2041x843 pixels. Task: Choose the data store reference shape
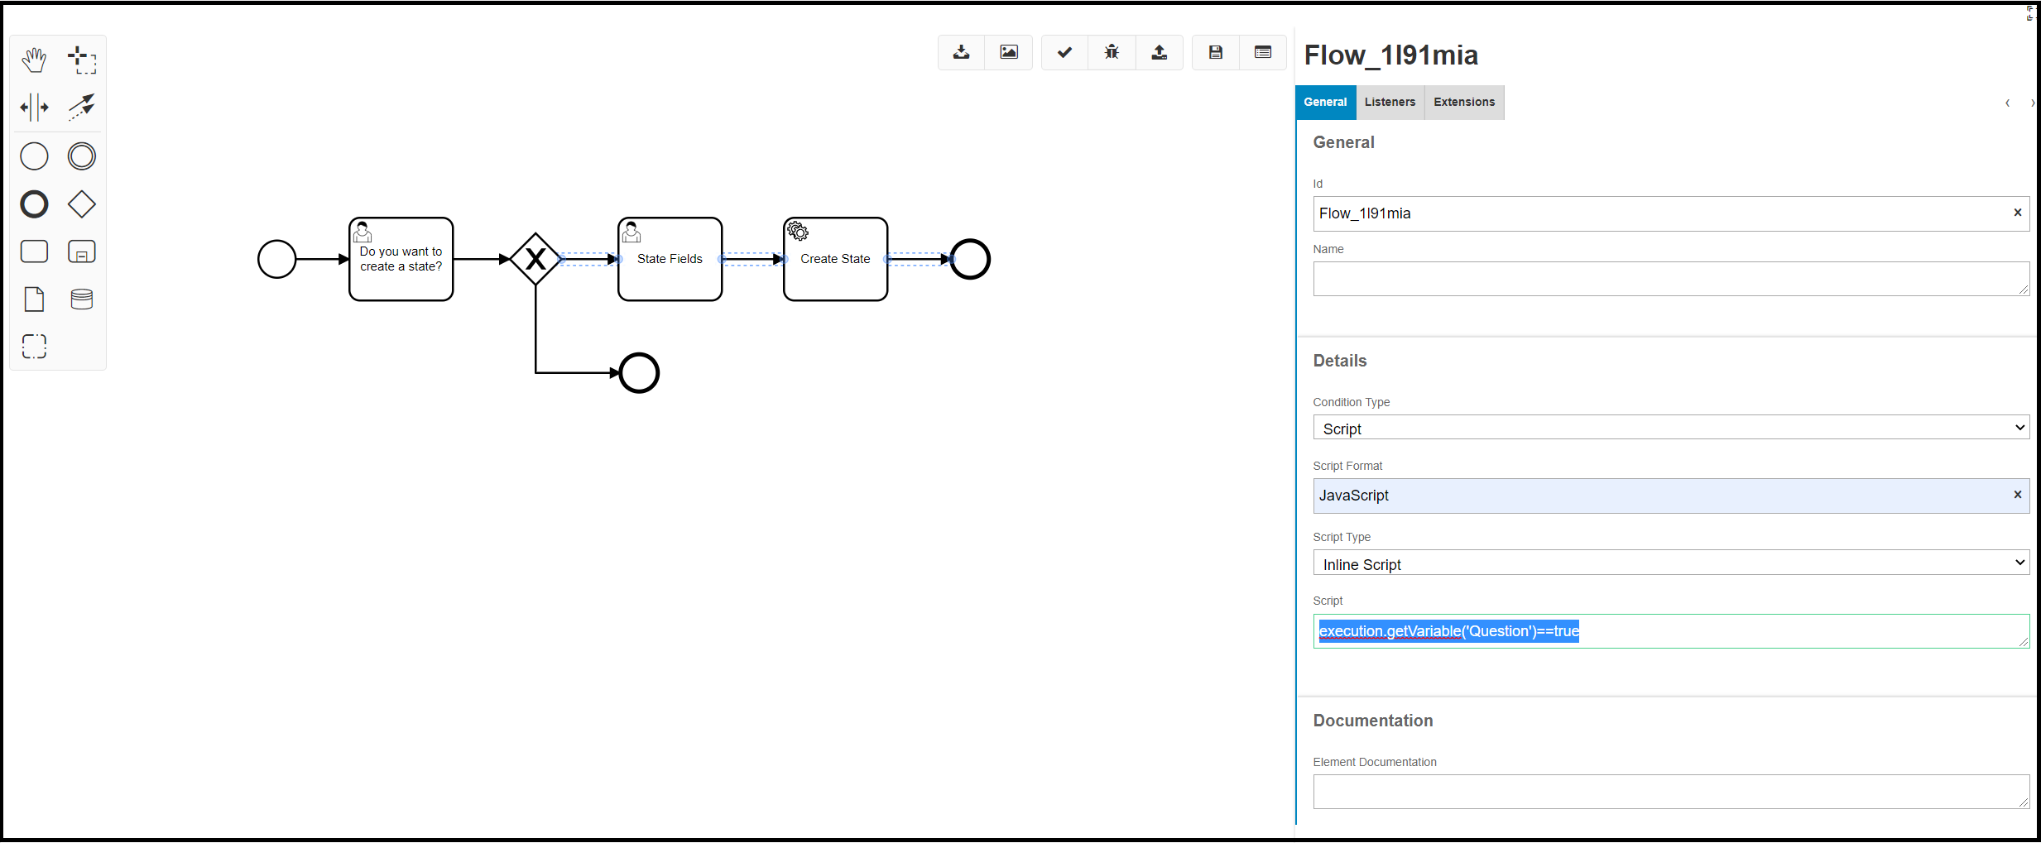pos(81,299)
